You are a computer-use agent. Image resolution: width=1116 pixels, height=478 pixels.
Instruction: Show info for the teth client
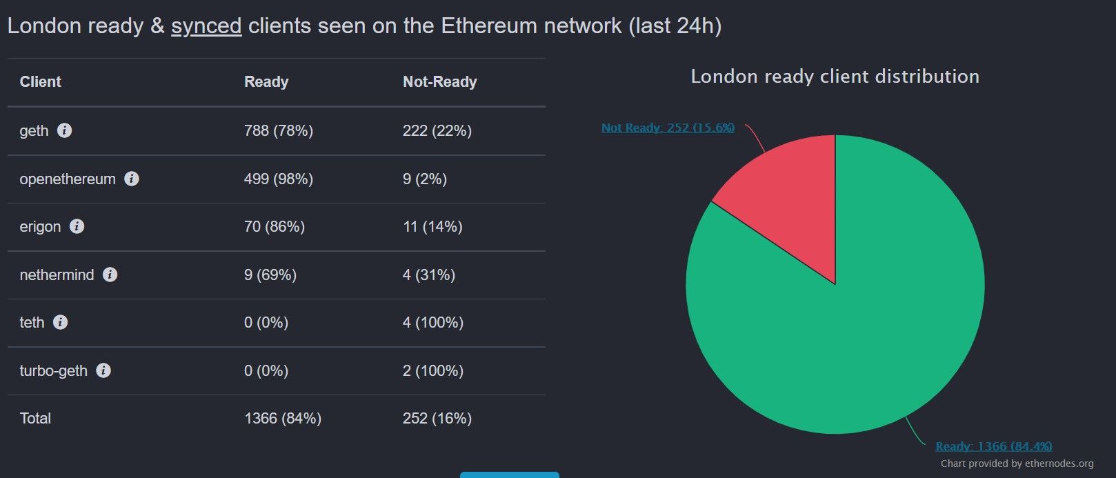pos(60,322)
